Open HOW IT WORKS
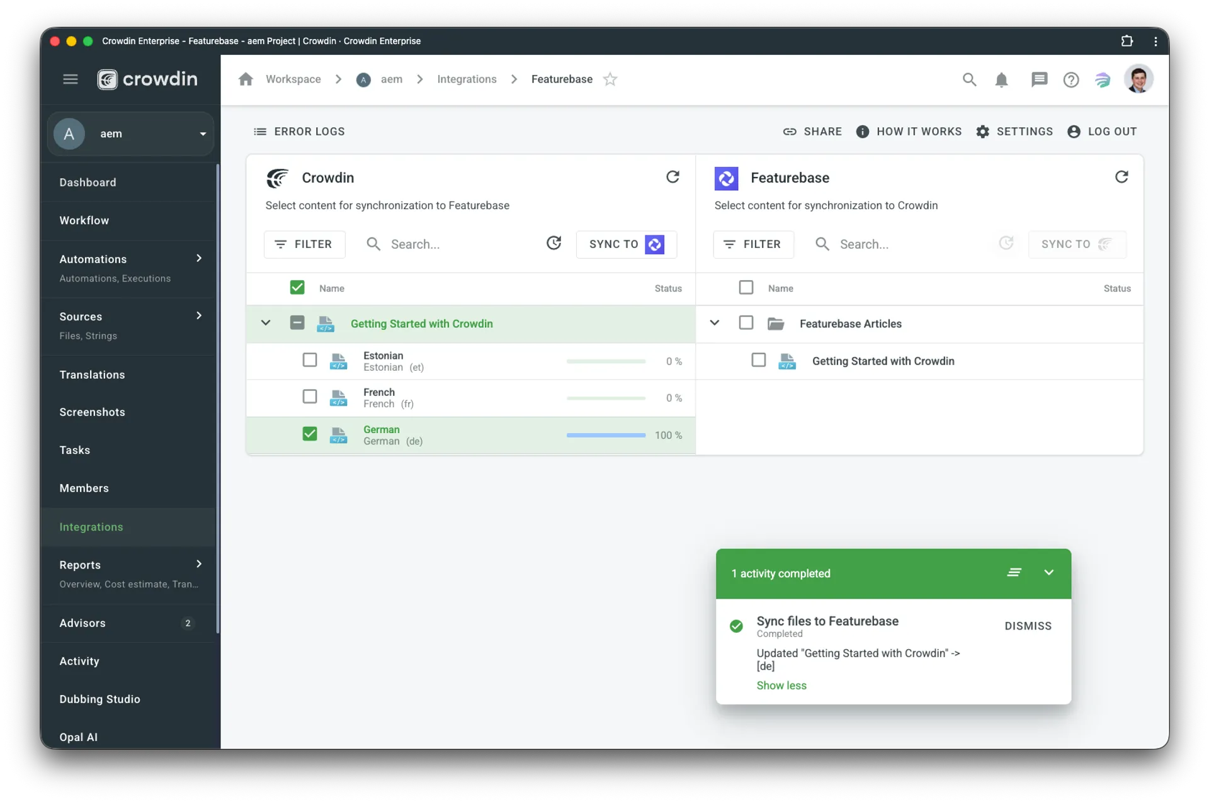The width and height of the screenshot is (1209, 802). [909, 132]
